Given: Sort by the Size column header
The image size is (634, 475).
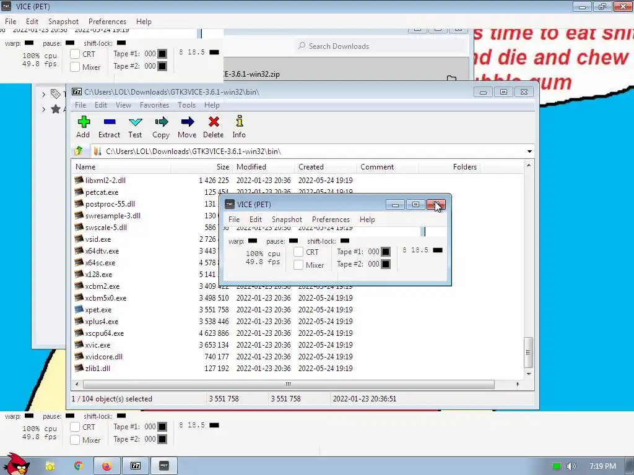Looking at the screenshot, I should [201, 167].
